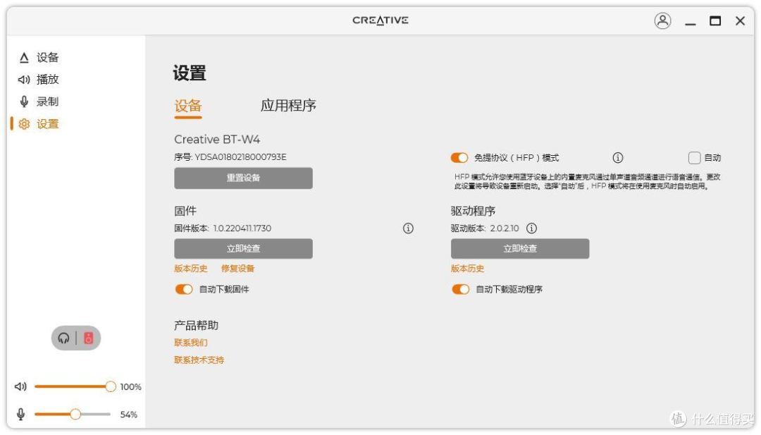Viewport: 761px width, 435px height.
Task: Maximize the Creative app window
Action: tap(715, 21)
